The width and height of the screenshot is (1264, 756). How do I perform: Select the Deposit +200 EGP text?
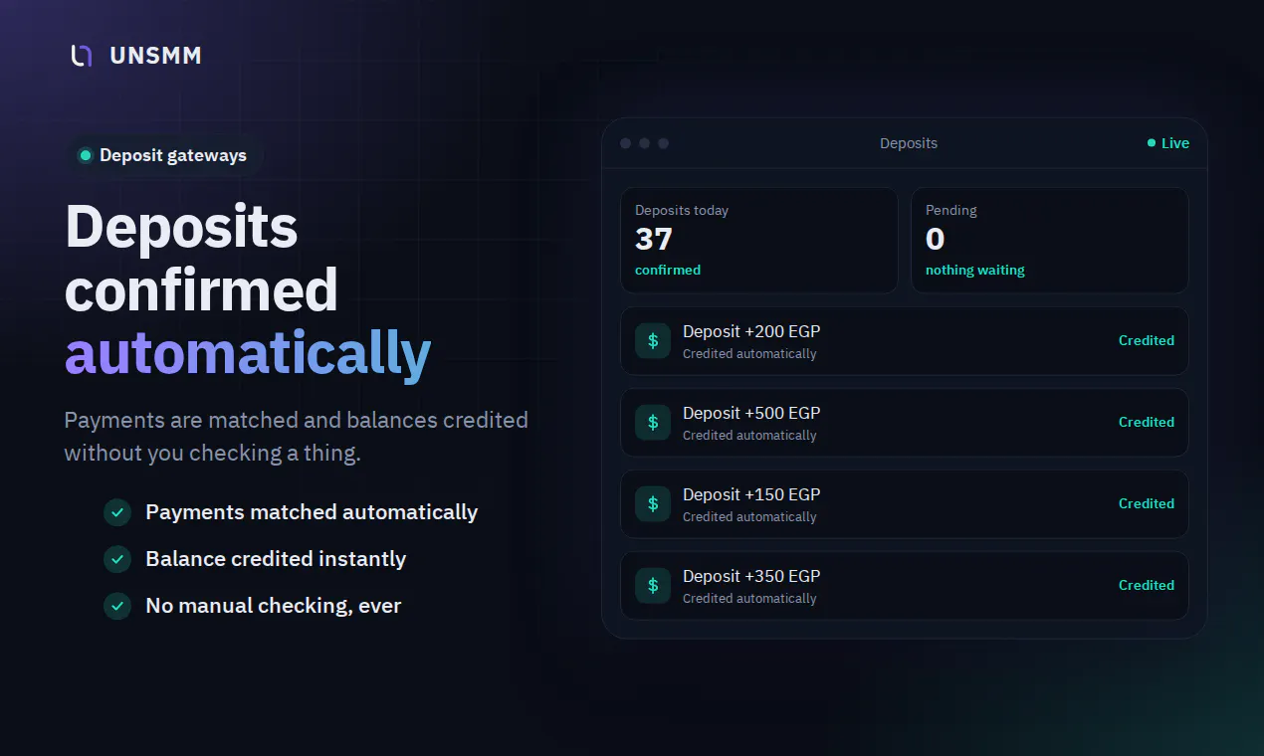(x=751, y=332)
